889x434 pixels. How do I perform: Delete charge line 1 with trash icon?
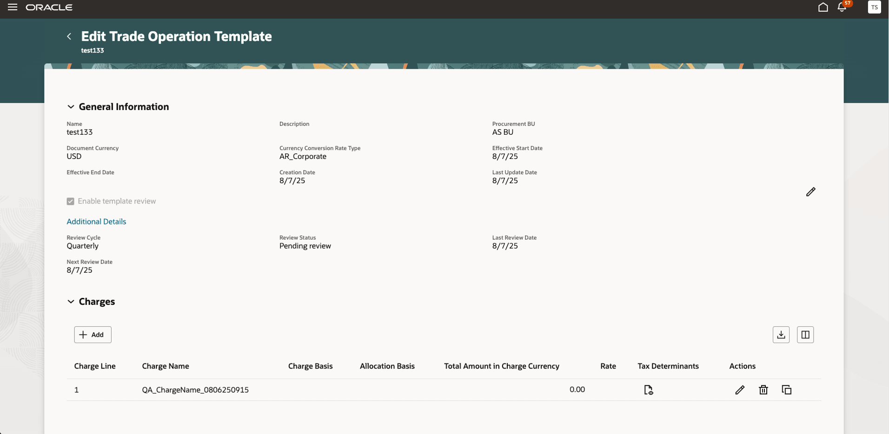point(763,390)
